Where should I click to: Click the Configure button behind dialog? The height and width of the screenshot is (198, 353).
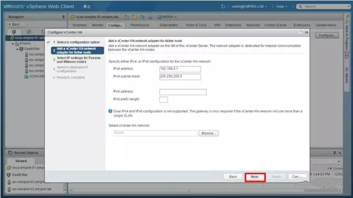[327, 35]
